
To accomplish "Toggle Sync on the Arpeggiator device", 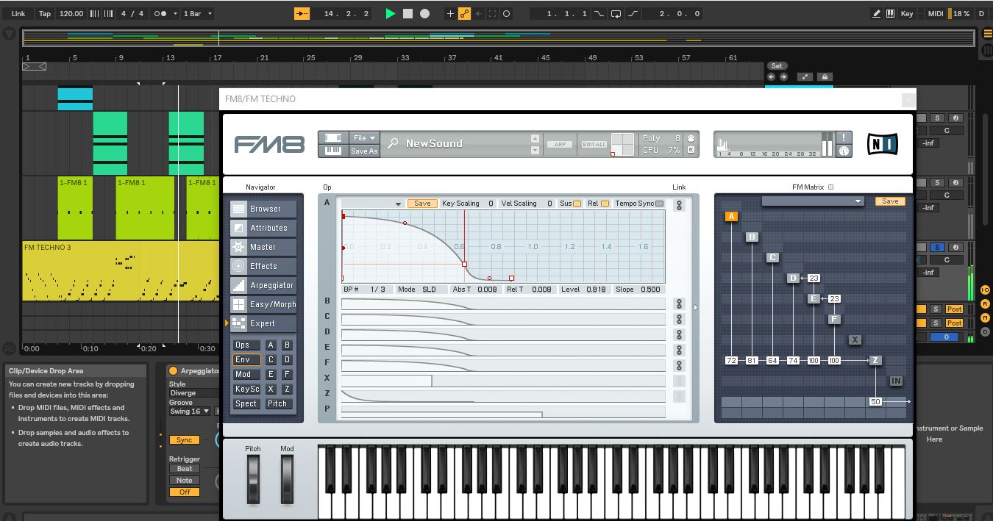I will click(183, 439).
